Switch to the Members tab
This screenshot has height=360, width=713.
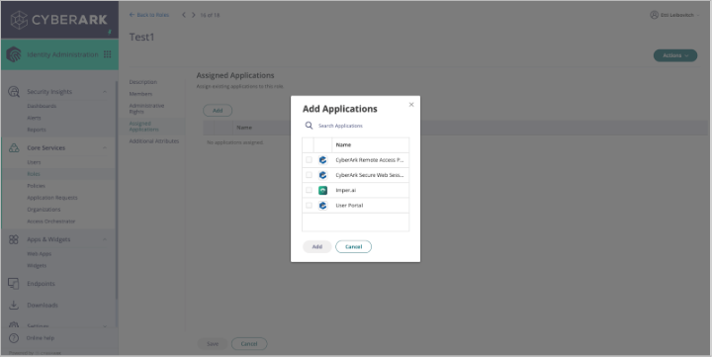140,94
